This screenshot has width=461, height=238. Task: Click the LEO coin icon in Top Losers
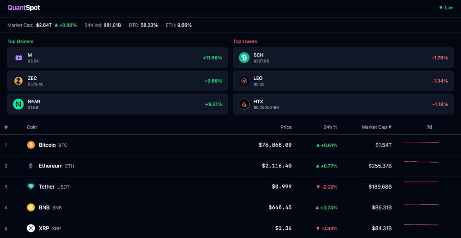(244, 81)
